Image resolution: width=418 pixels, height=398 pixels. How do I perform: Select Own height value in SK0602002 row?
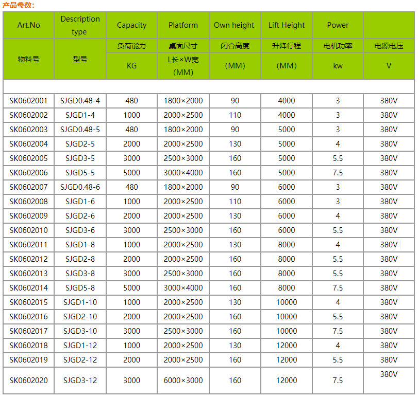235,115
